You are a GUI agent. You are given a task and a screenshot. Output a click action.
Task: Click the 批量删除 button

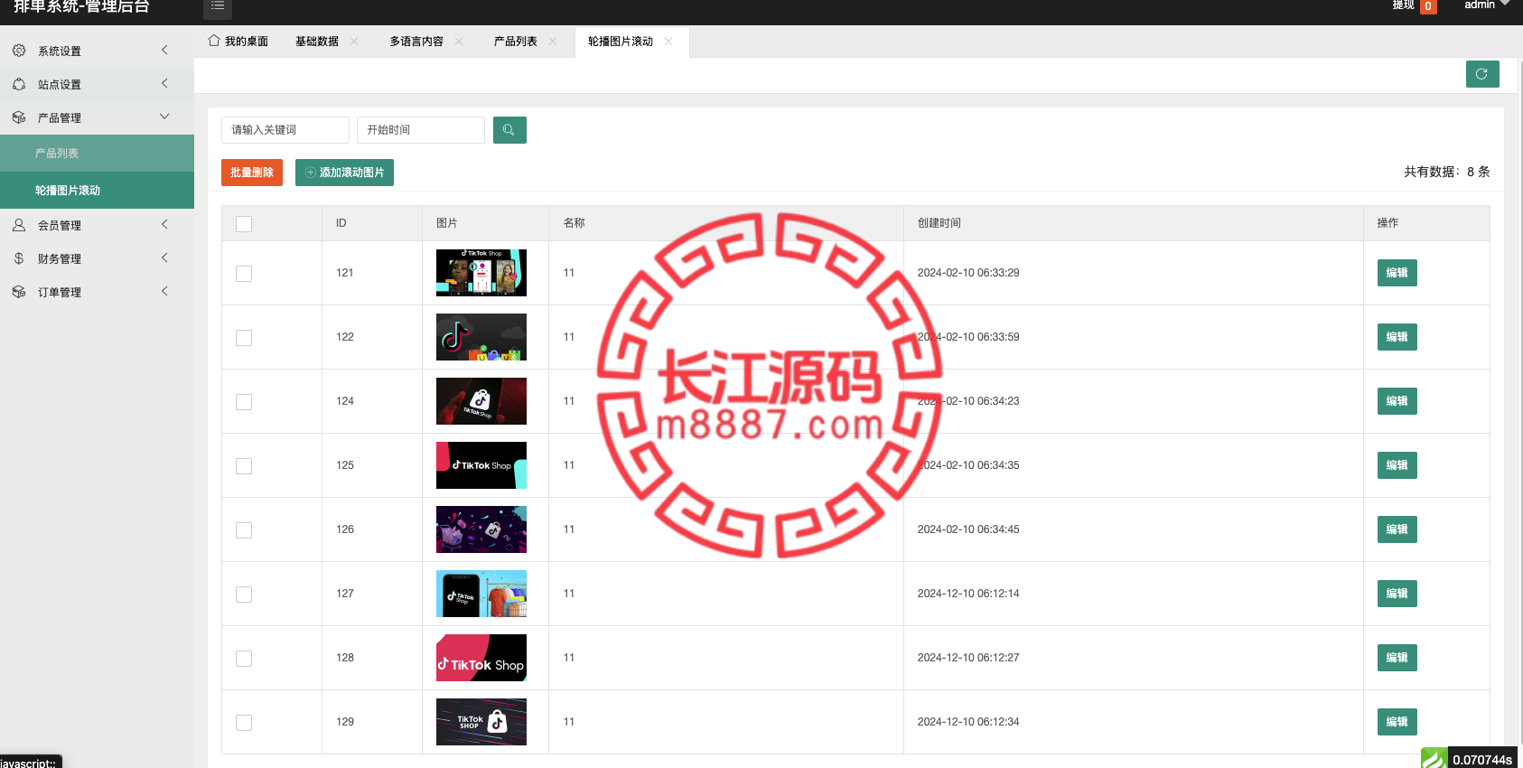252,173
